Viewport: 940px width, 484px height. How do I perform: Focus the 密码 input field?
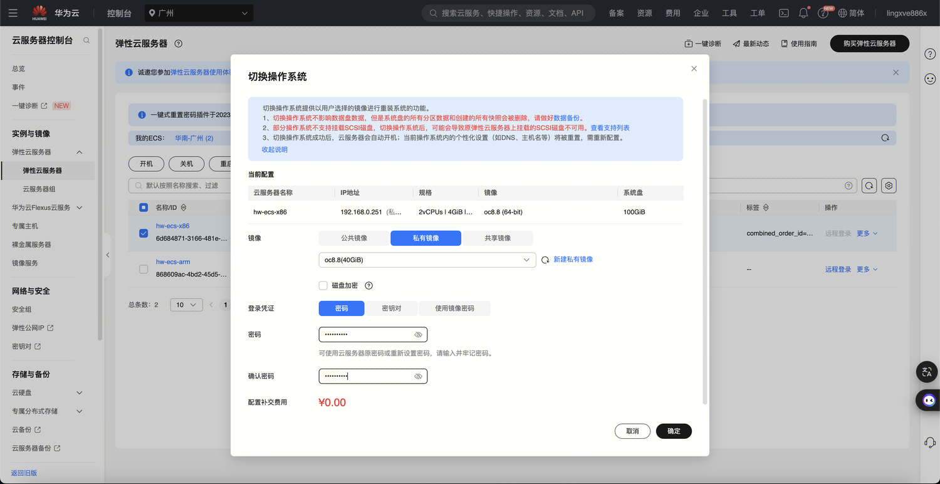coord(373,335)
